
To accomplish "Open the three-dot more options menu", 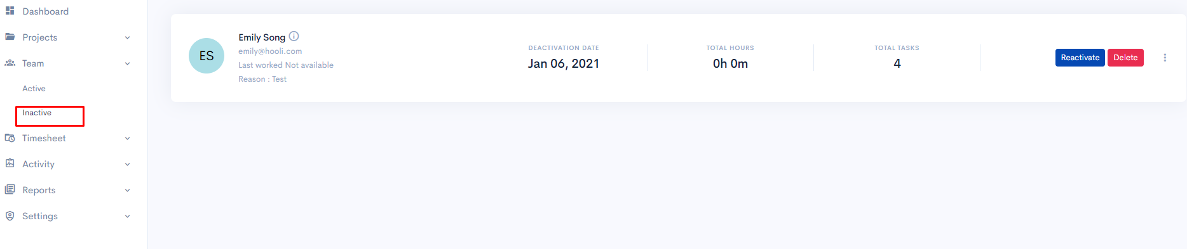I will [1165, 58].
